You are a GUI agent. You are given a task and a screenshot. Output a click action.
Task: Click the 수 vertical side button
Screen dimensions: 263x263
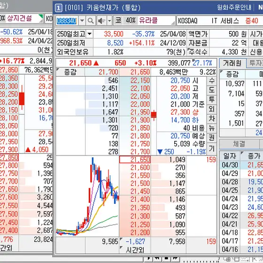tap(212, 81)
